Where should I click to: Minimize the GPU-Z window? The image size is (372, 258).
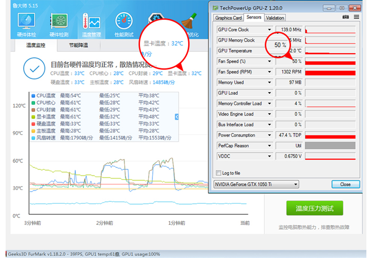click(329, 8)
